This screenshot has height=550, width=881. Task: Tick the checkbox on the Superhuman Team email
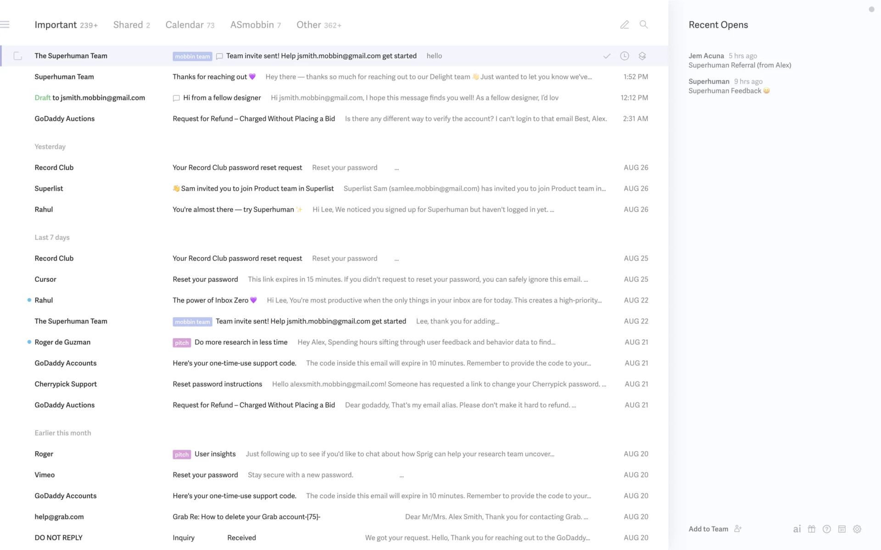point(18,56)
